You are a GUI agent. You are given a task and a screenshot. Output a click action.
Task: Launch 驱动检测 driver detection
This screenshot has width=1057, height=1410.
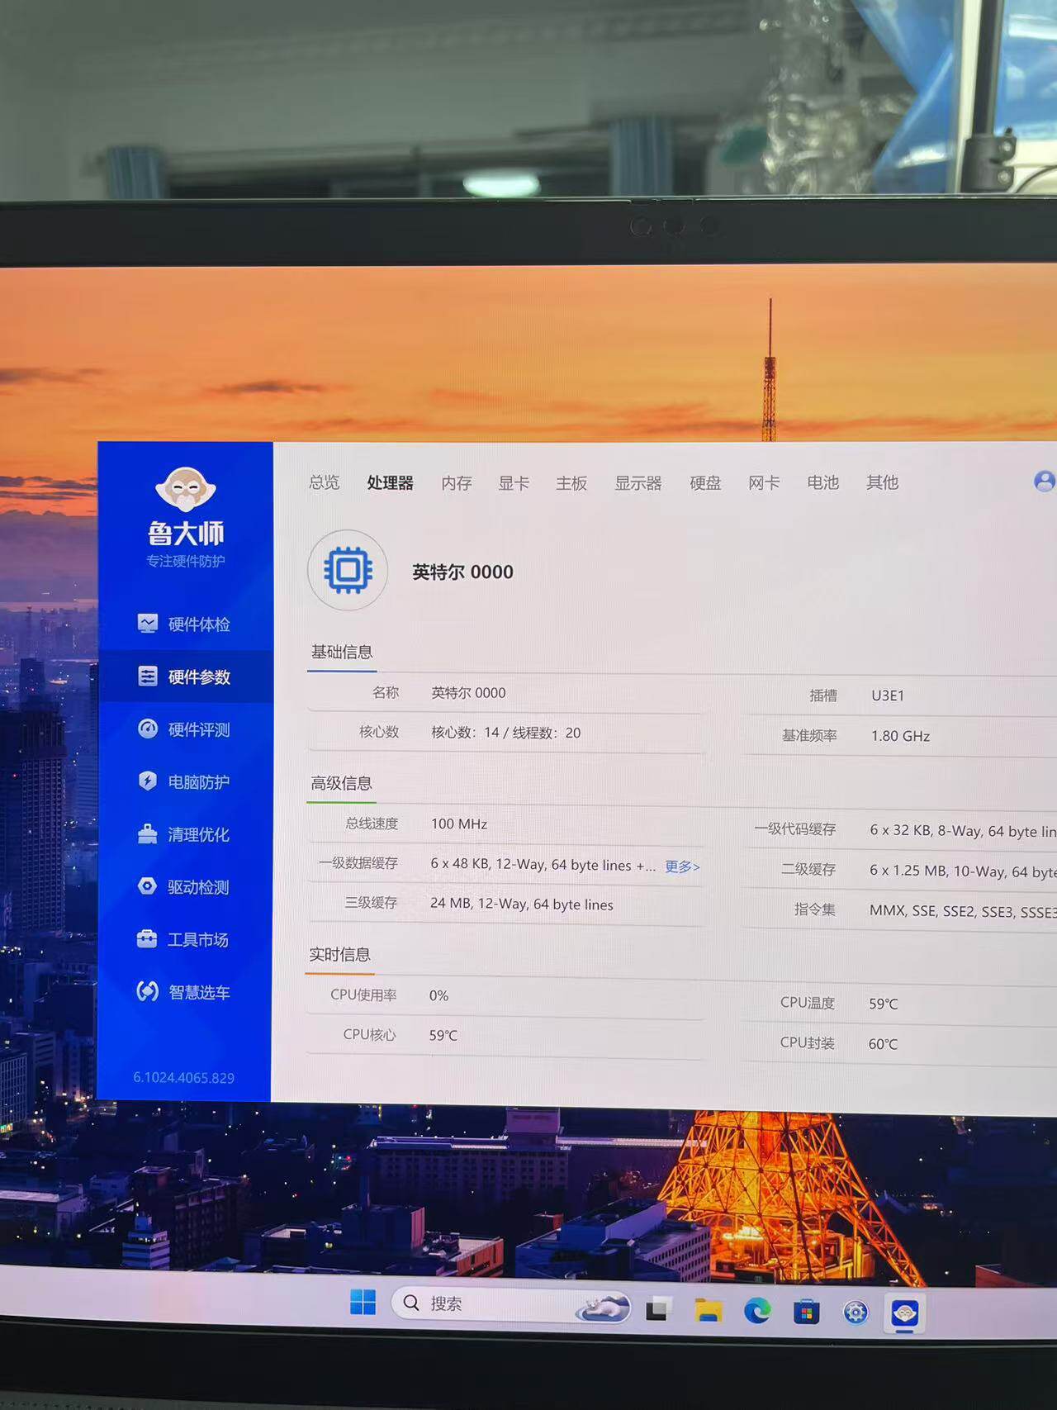[184, 887]
